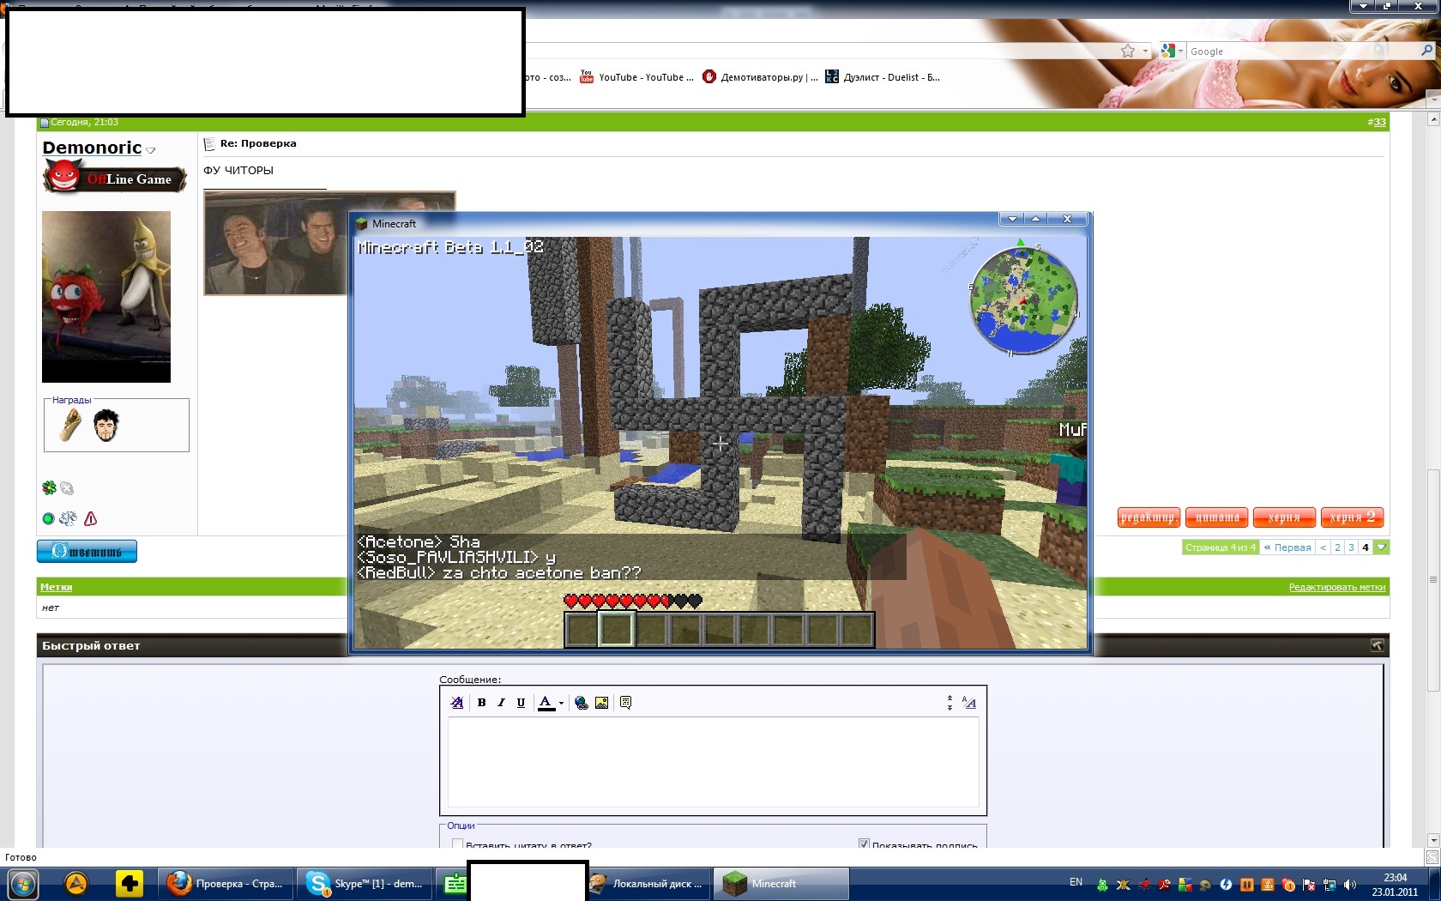Toggle italic formatting in quick reply
Viewport: 1441px width, 901px height.
[x=502, y=703]
